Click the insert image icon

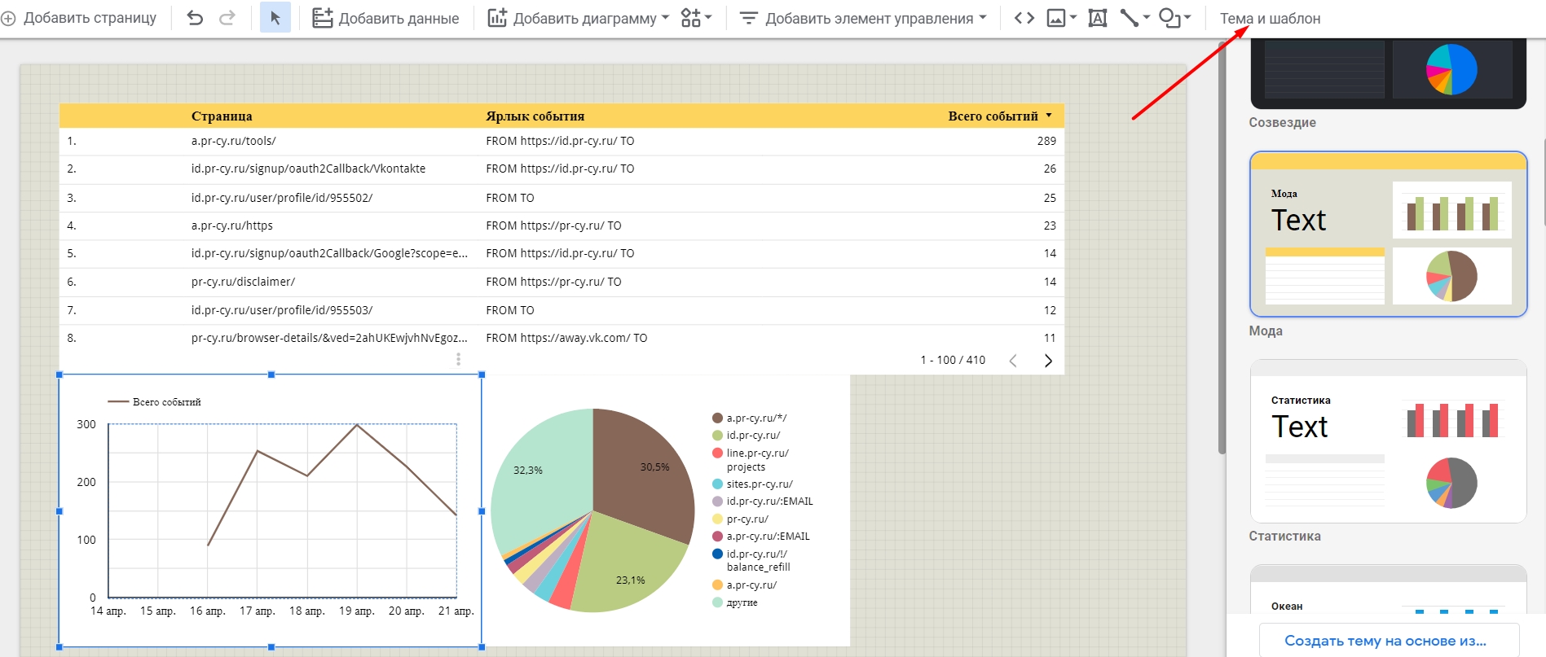(x=1056, y=18)
